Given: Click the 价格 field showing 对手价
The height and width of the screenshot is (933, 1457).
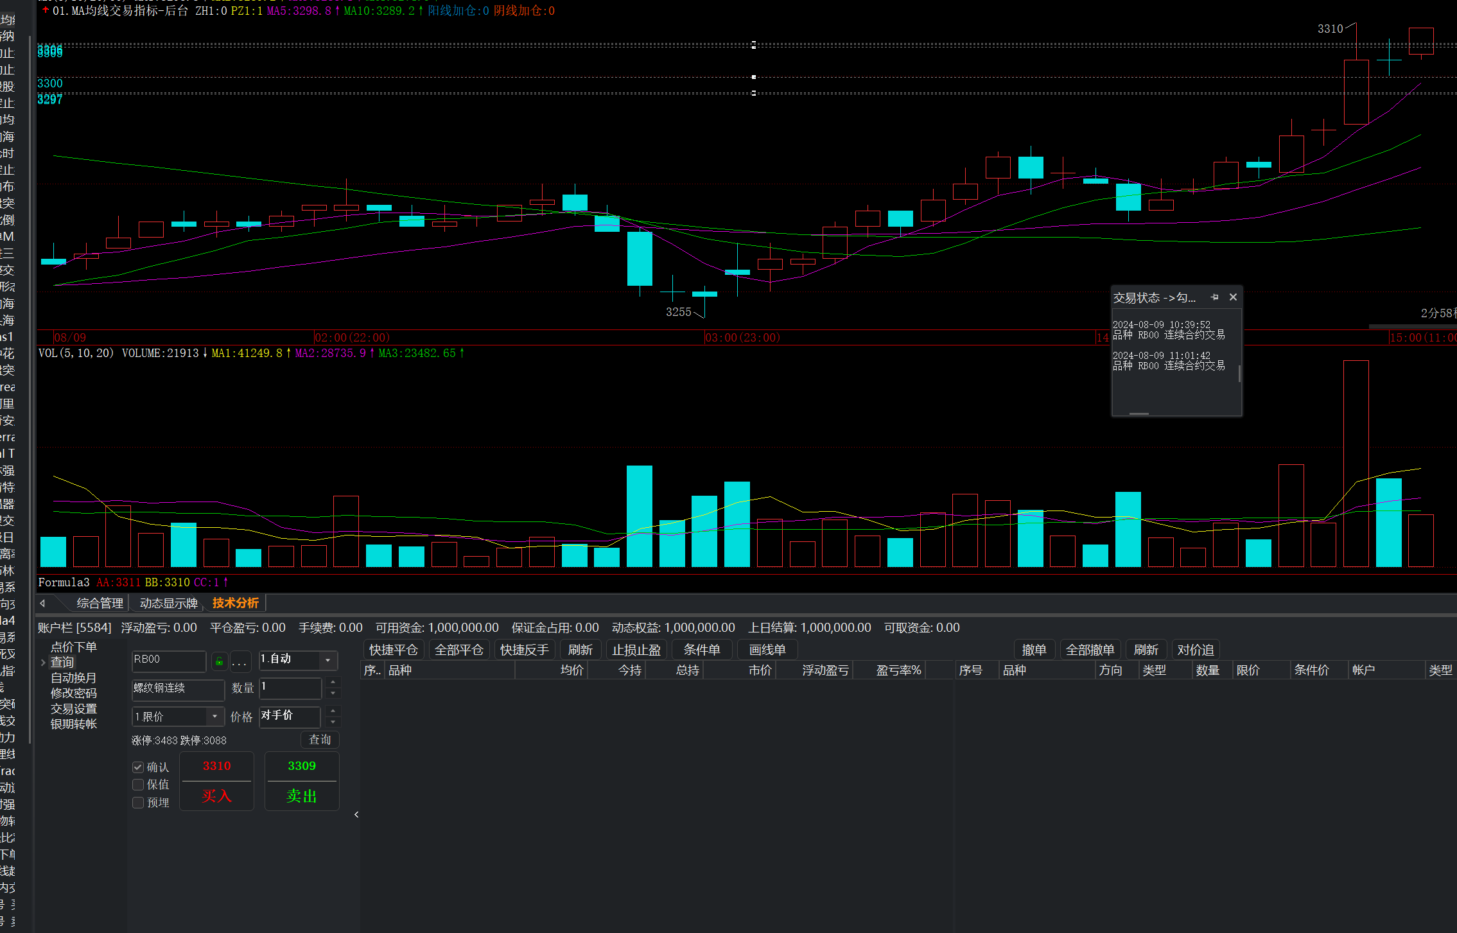Looking at the screenshot, I should [290, 717].
